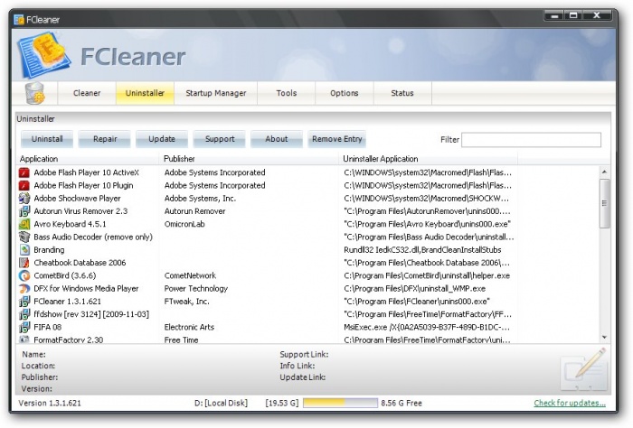The image size is (633, 428).
Task: Click the Avro Keyboard 4.5.1 icon
Action: click(x=24, y=224)
